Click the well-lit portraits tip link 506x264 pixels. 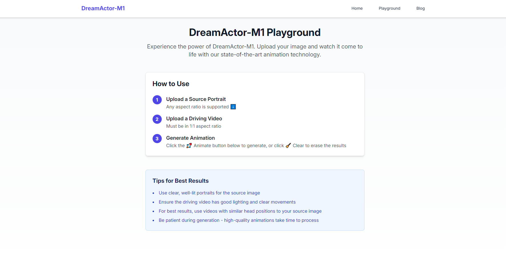tap(209, 193)
